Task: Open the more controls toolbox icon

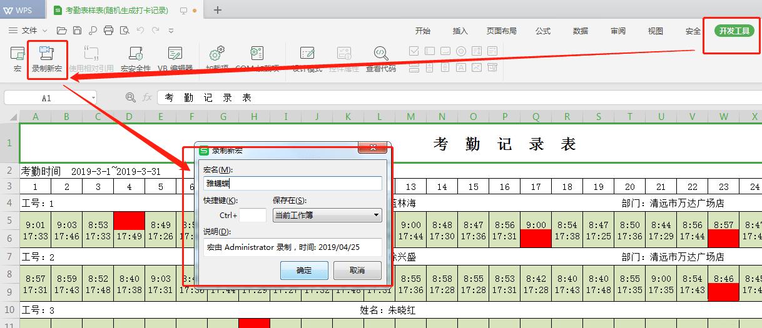Action: click(492, 67)
